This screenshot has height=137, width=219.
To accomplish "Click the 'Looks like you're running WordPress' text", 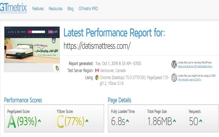I will (195, 62).
